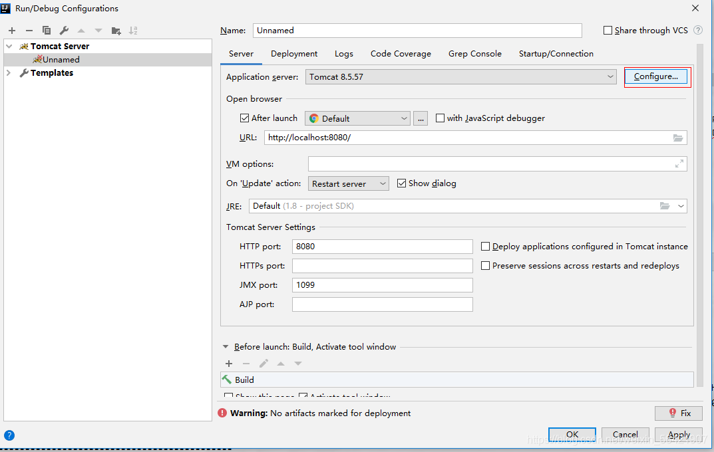Move configuration down in left toolbar
Image resolution: width=714 pixels, height=452 pixels.
coord(98,31)
